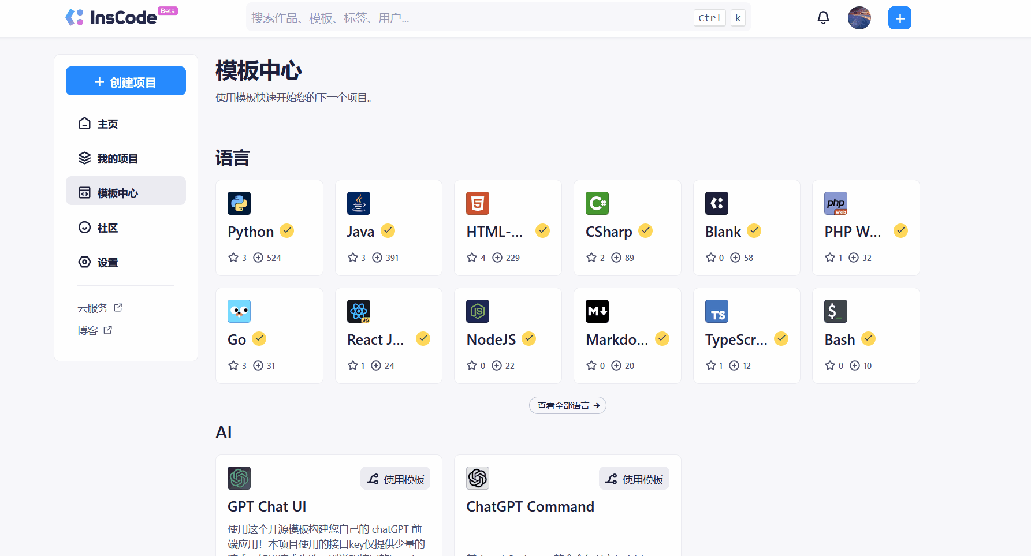Screen dimensions: 1031x556
Task: Click the TypeScript template icon
Action: point(717,311)
